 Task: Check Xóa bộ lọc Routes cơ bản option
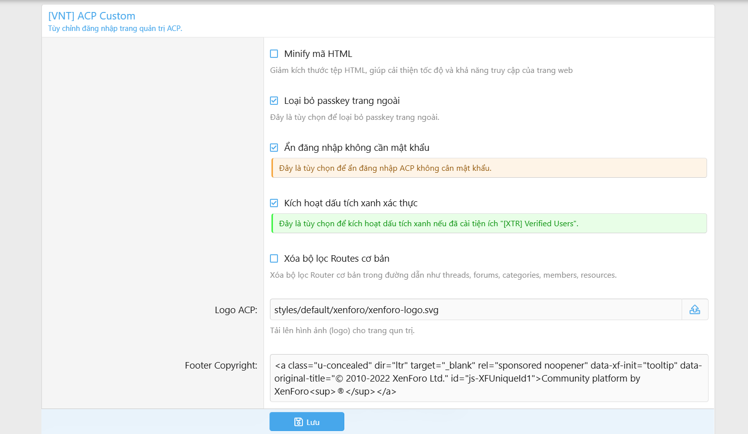tap(274, 258)
